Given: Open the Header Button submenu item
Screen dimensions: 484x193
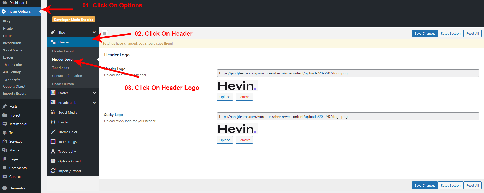Looking at the screenshot, I should pyautogui.click(x=63, y=84).
